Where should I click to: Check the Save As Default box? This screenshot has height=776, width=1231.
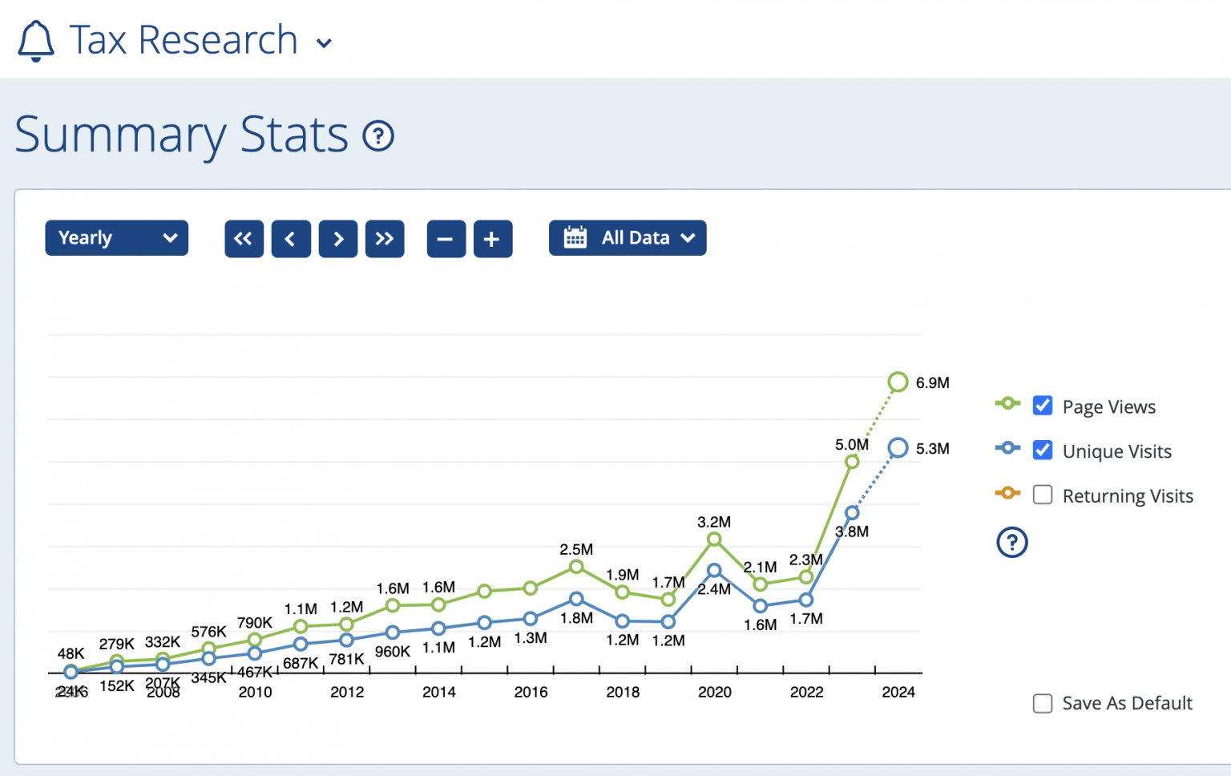point(1043,703)
